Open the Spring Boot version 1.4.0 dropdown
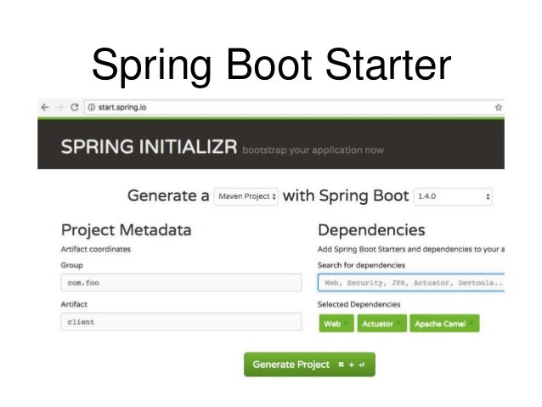542x407 pixels. click(453, 196)
